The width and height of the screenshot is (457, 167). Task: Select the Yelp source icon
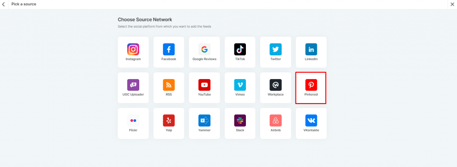(x=169, y=121)
